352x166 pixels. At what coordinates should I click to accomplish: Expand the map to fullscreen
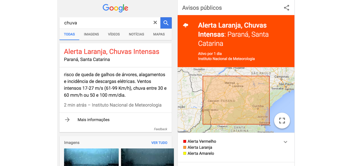[x=282, y=121]
